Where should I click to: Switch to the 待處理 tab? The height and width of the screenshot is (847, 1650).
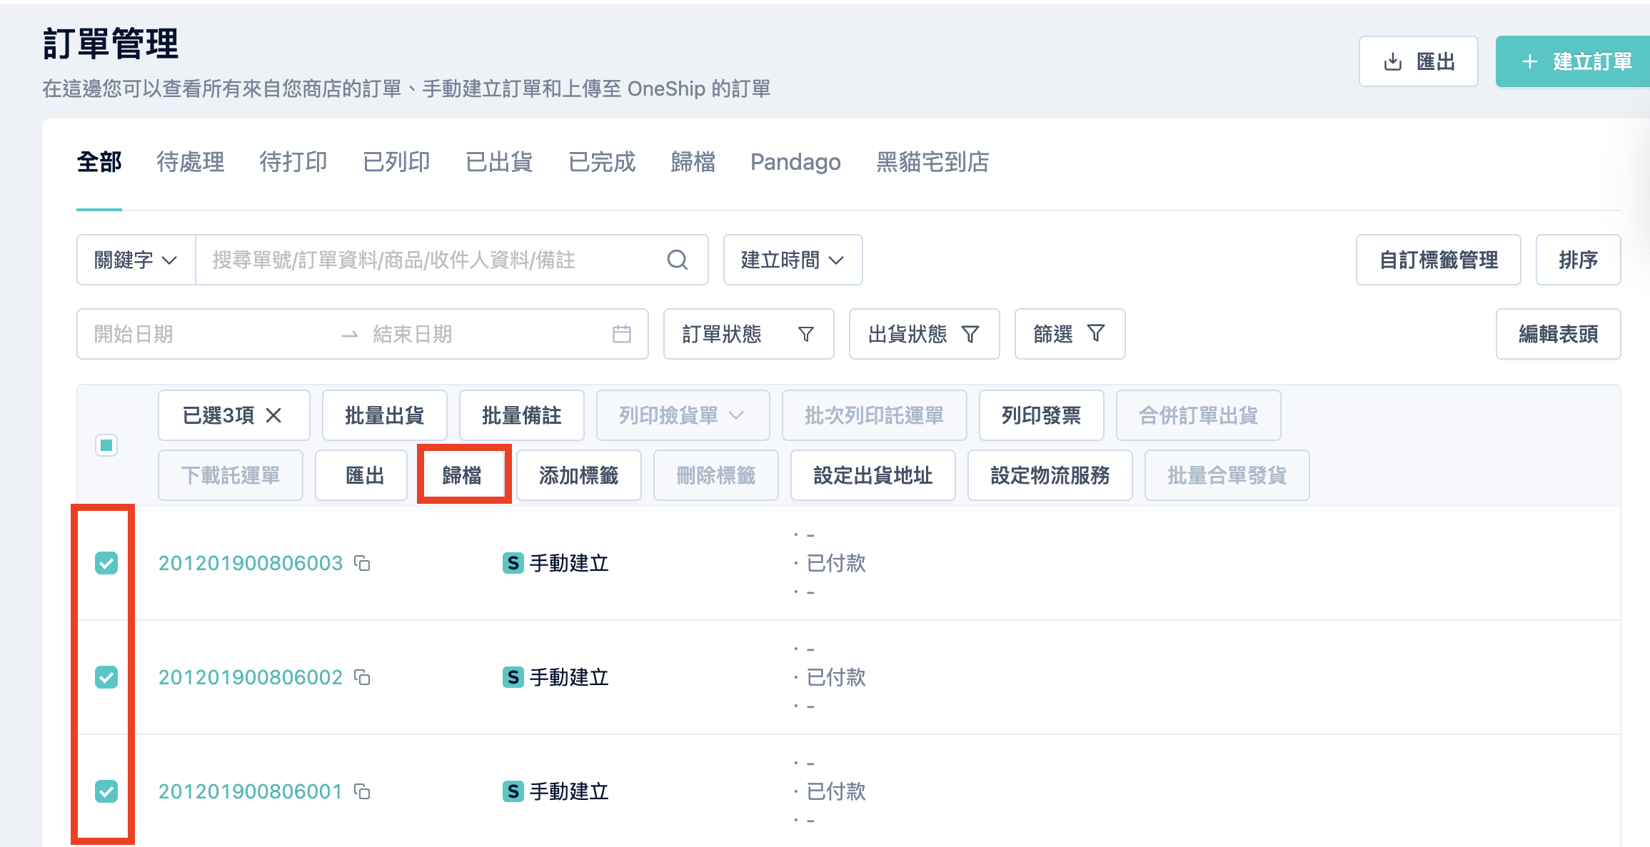click(191, 162)
